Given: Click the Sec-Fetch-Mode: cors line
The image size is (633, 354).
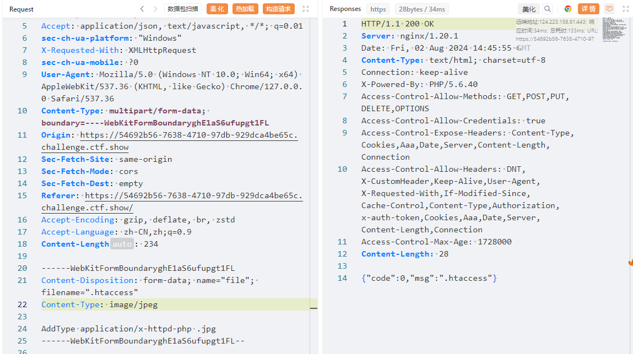Looking at the screenshot, I should click(x=90, y=171).
